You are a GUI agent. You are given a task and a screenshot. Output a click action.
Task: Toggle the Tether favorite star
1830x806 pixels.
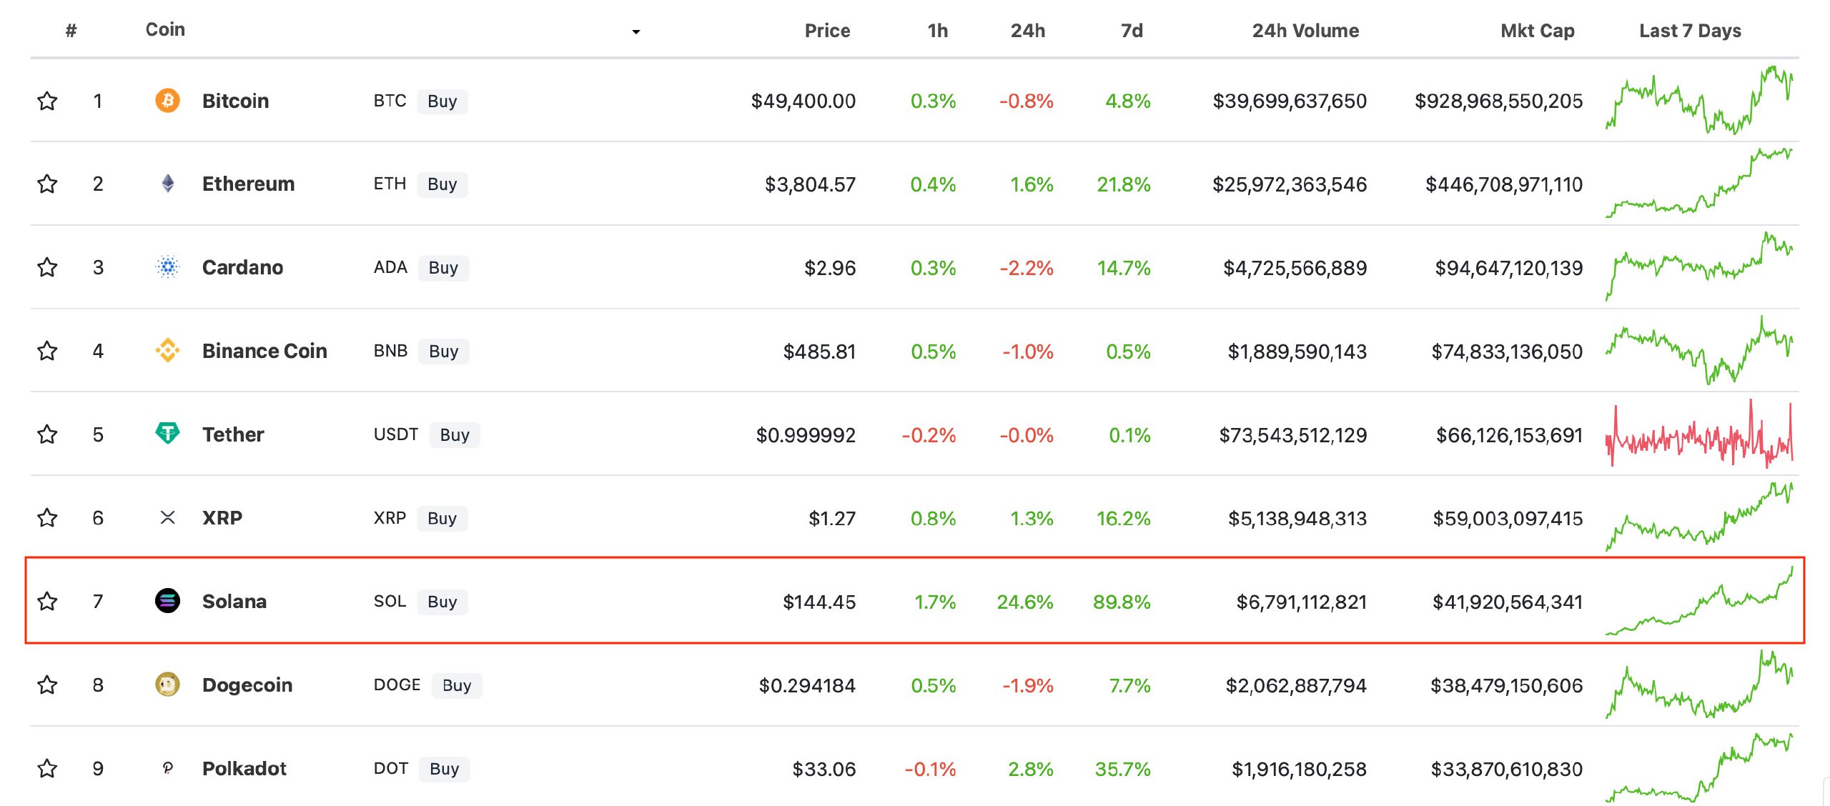[47, 434]
